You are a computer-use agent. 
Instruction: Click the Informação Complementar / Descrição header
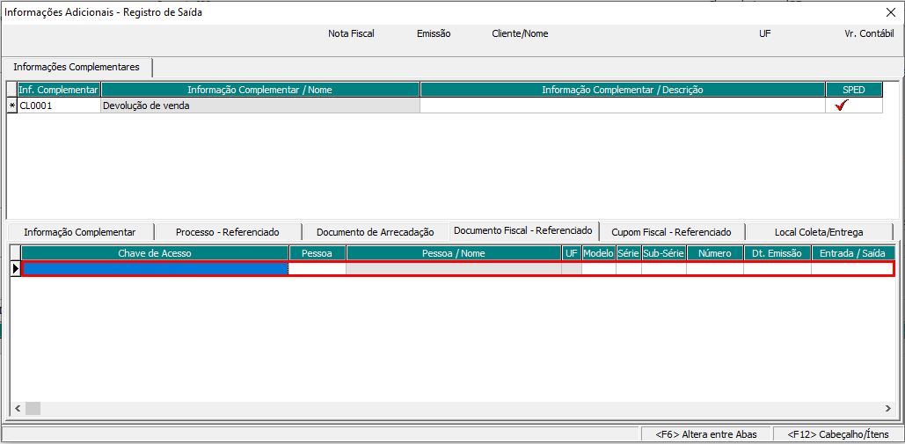(x=622, y=90)
